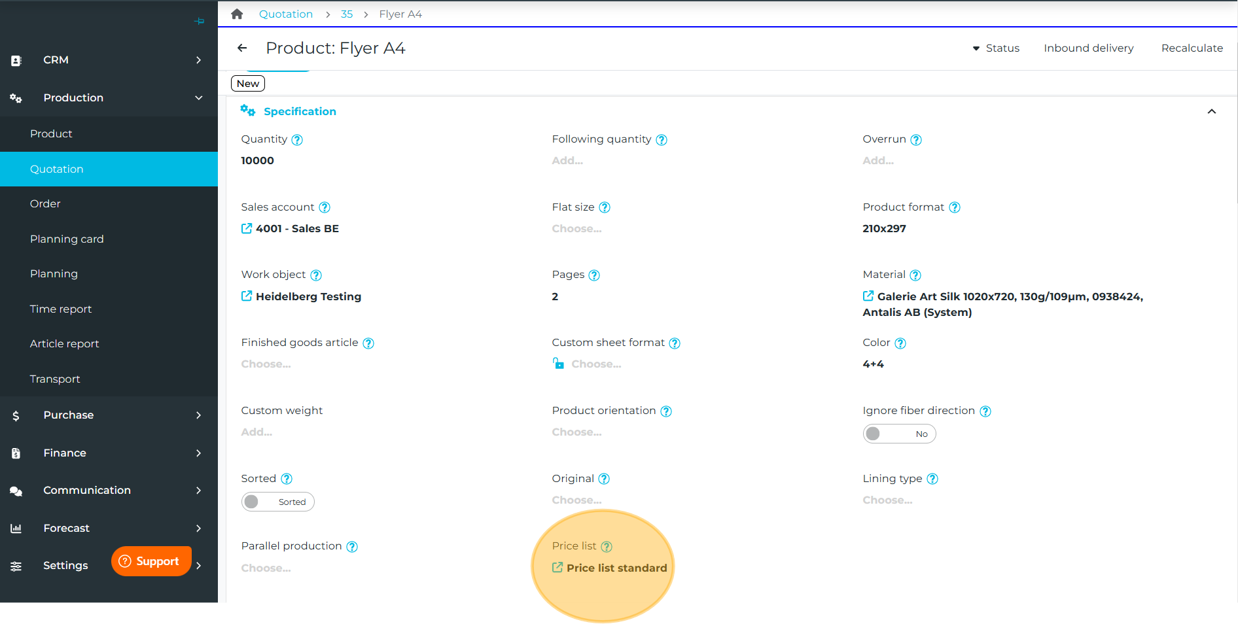Click the lock icon for Custom sheet format
The height and width of the screenshot is (624, 1238).
click(x=558, y=364)
